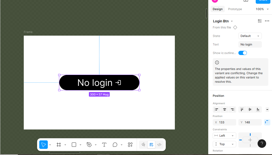Open horizontal constraint Left dropdown
This screenshot has height=155, width=272.
[x=224, y=136]
